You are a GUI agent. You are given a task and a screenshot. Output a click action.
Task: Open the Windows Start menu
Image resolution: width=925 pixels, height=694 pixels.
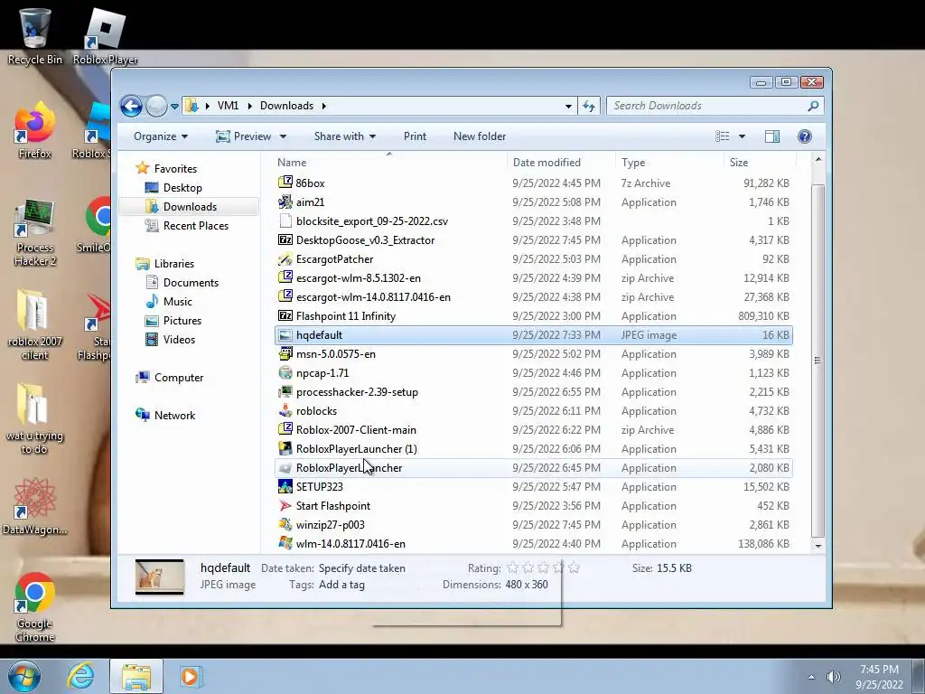coord(24,676)
